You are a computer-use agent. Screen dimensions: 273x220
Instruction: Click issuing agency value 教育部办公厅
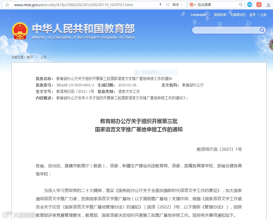(193, 85)
